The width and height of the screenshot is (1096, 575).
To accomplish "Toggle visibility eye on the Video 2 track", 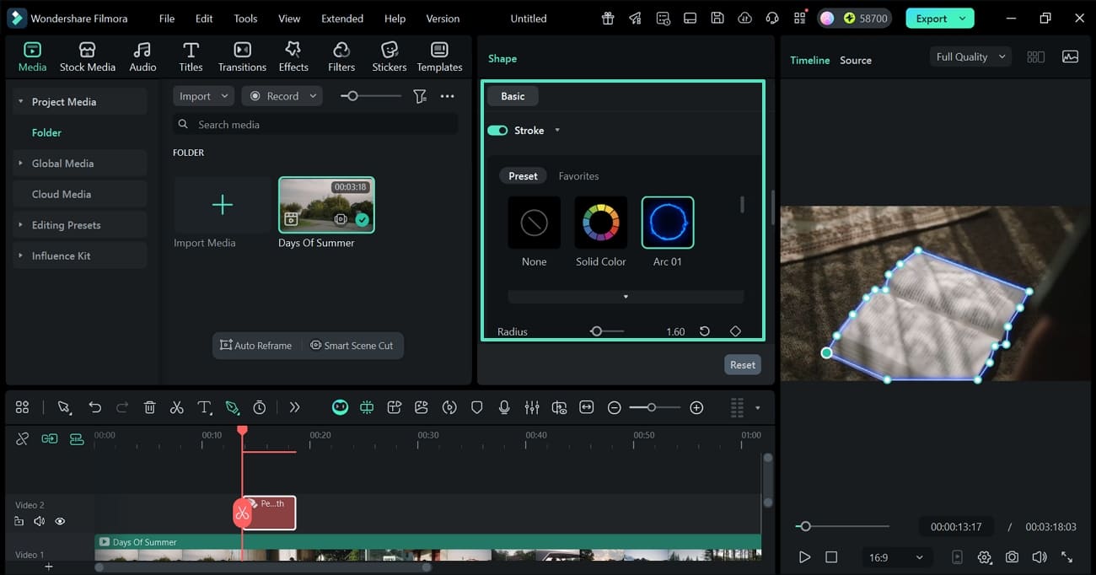I will (60, 521).
